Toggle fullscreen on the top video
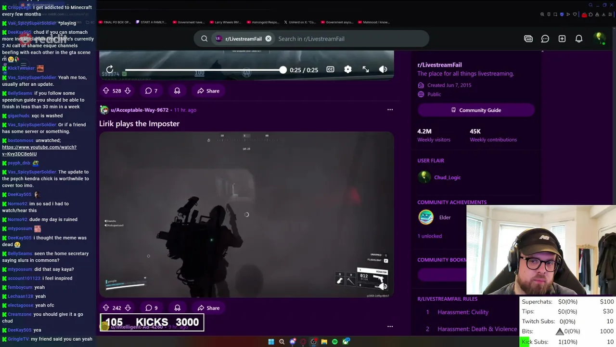 pos(366,69)
